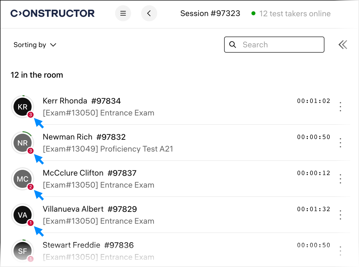
Task: Click the red alert badge on KR avatar
Action: [x=31, y=115]
